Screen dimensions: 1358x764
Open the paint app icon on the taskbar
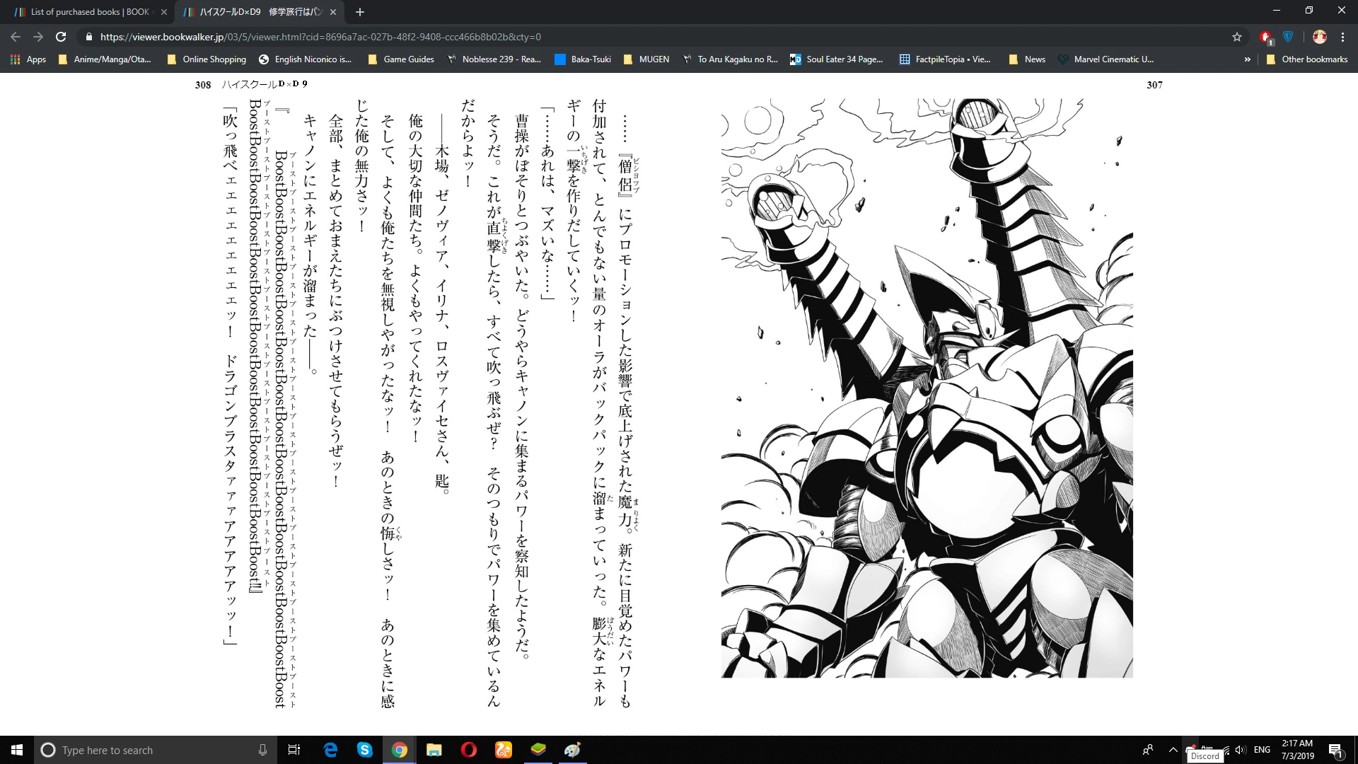tap(573, 750)
